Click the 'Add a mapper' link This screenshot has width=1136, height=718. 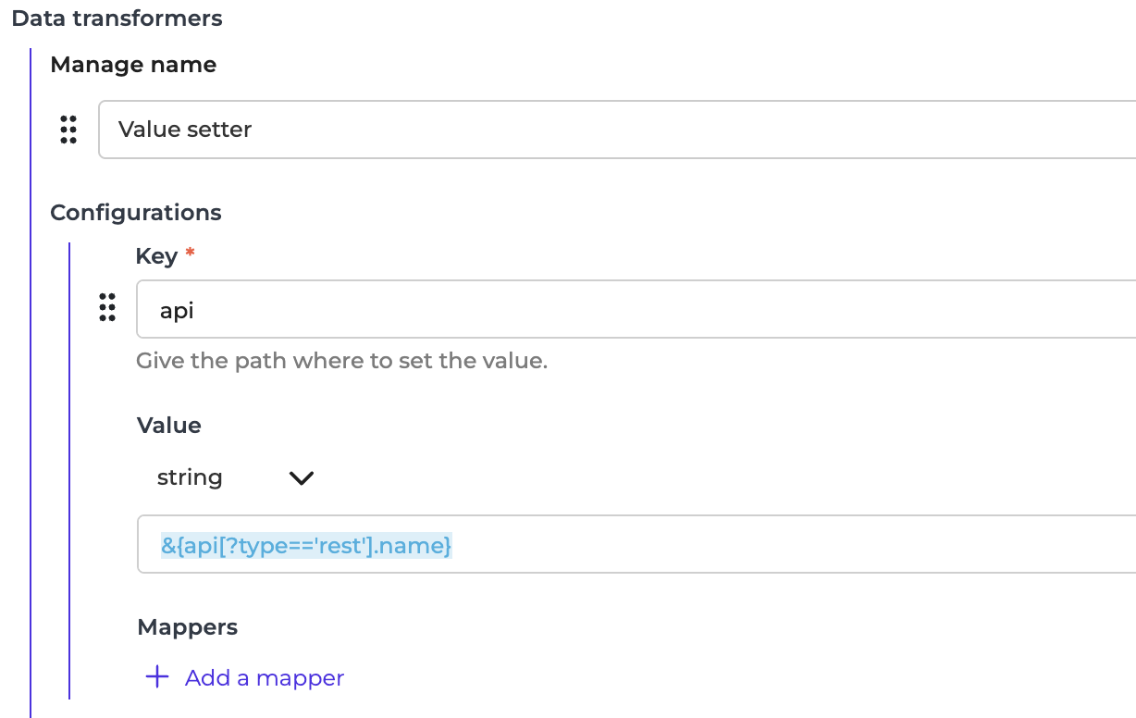tap(264, 678)
